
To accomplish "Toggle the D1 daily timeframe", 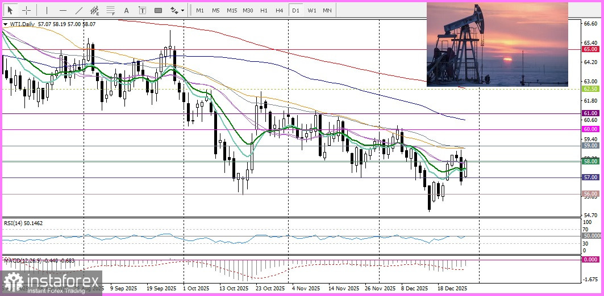I will 295,10.
